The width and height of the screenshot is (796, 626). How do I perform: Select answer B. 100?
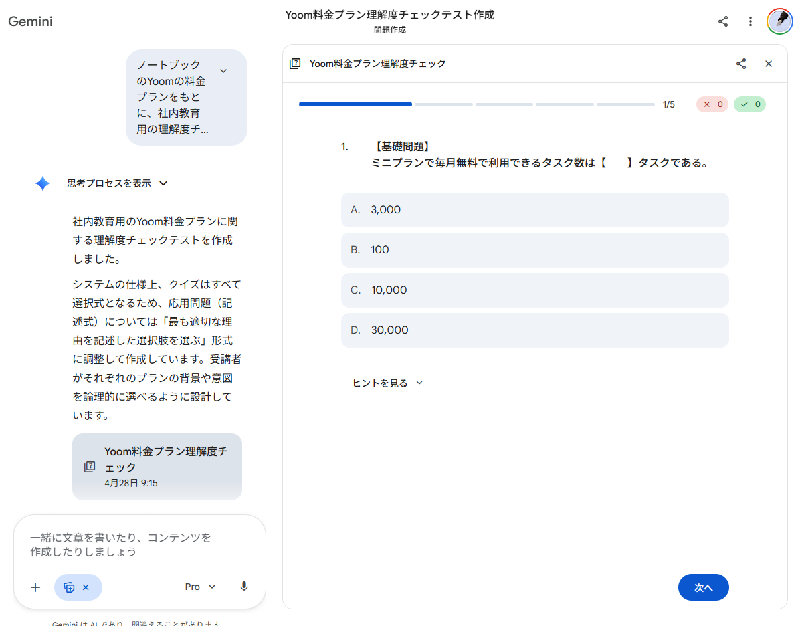[534, 249]
